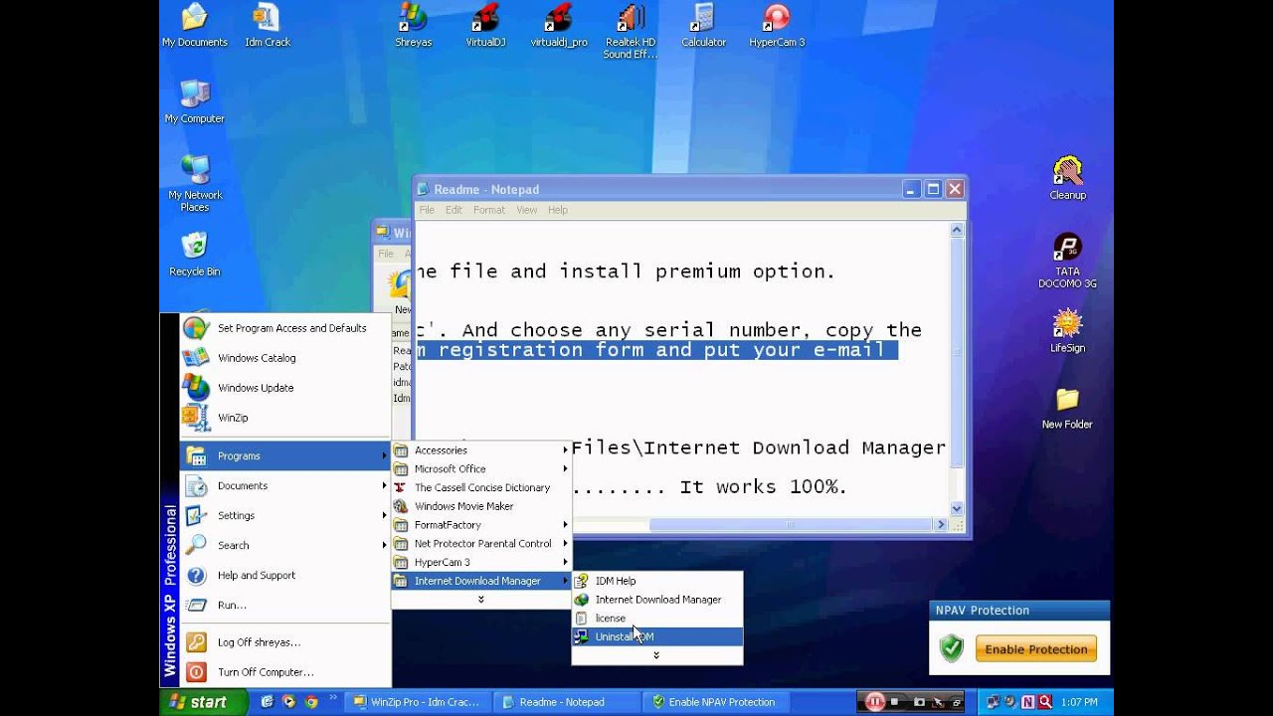Click Chrome quick launch icon
The image size is (1273, 716).
click(x=311, y=701)
